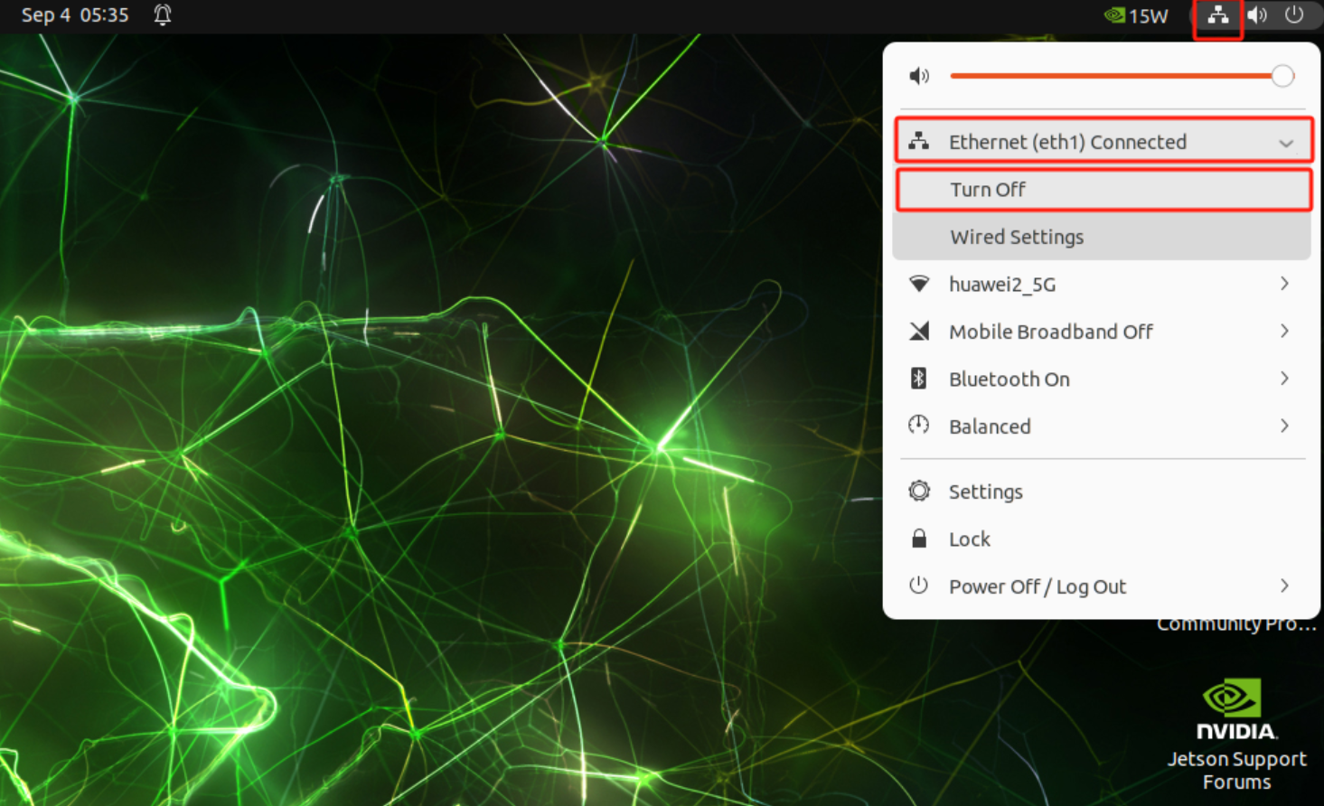This screenshot has width=1324, height=806.
Task: Click the date and time clock
Action: [x=75, y=15]
